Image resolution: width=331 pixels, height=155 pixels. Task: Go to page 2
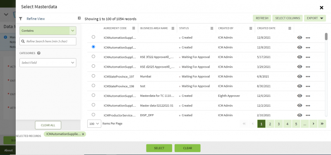[x=270, y=124]
